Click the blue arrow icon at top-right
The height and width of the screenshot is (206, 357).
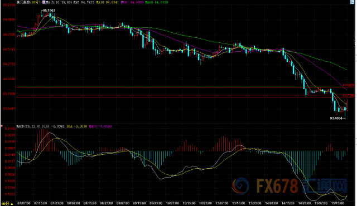click(x=352, y=2)
